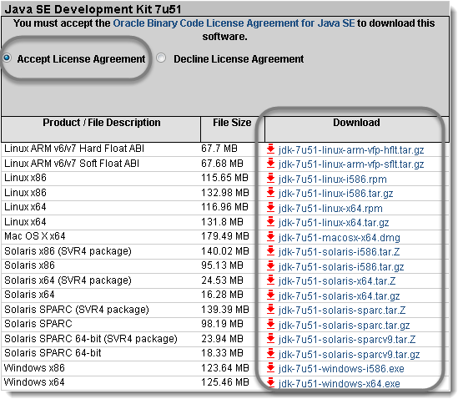Download jdk-7u51-linux-arm-vfp-sflt.tar.gz link
463x404 pixels.
tap(351, 164)
